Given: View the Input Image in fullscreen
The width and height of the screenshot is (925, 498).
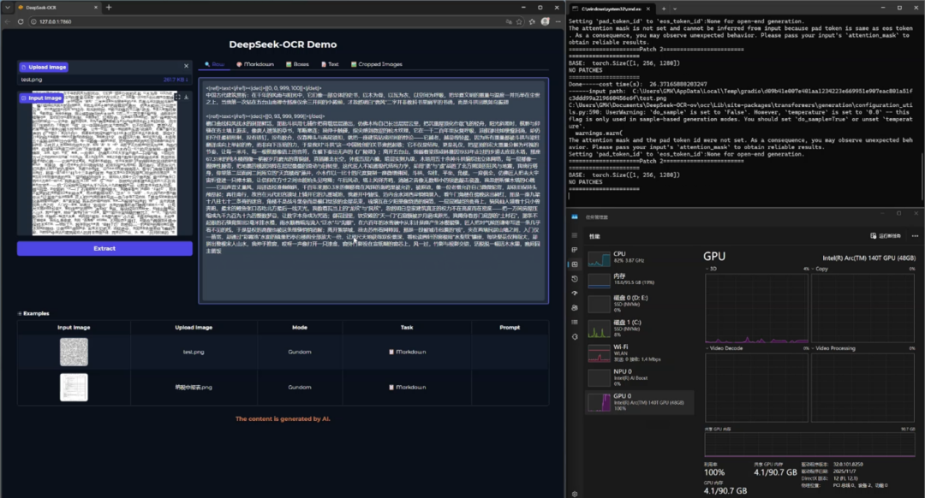Looking at the screenshot, I should (177, 97).
